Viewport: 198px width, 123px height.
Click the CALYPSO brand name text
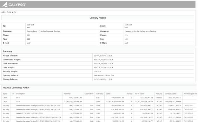pos(17,5)
